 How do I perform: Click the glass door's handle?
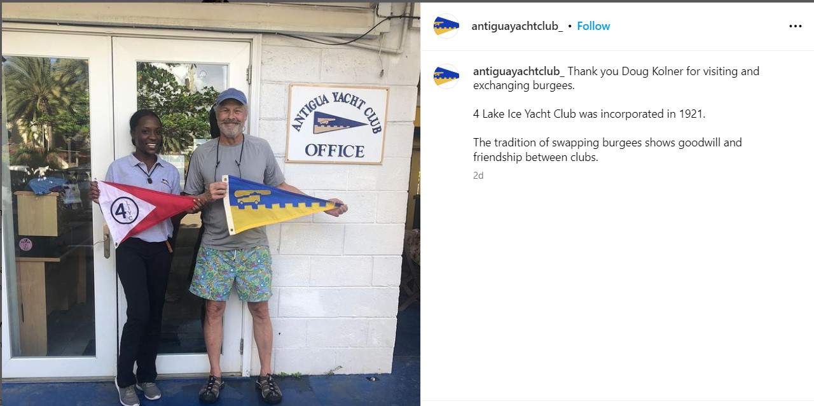coord(106,241)
